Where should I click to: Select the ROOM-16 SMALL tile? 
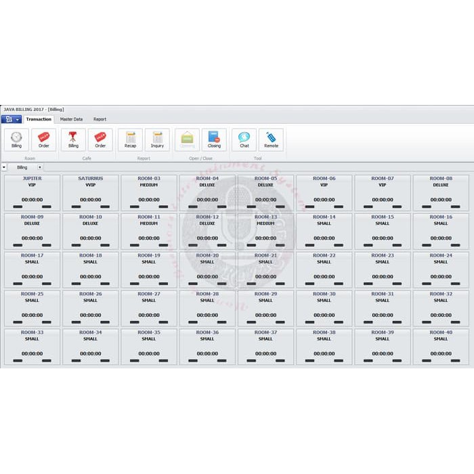(441, 232)
